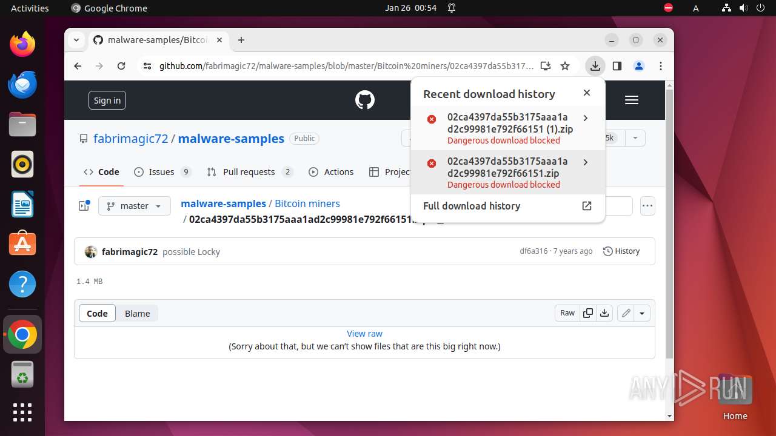Close the recent download history popup
Image resolution: width=776 pixels, height=436 pixels.
click(587, 93)
